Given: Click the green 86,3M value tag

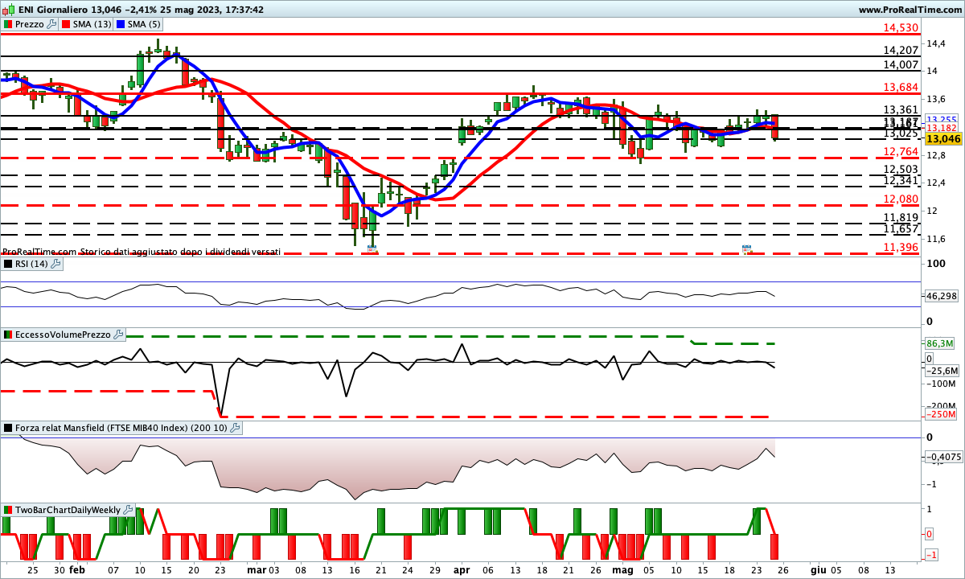Looking at the screenshot, I should pyautogui.click(x=939, y=343).
